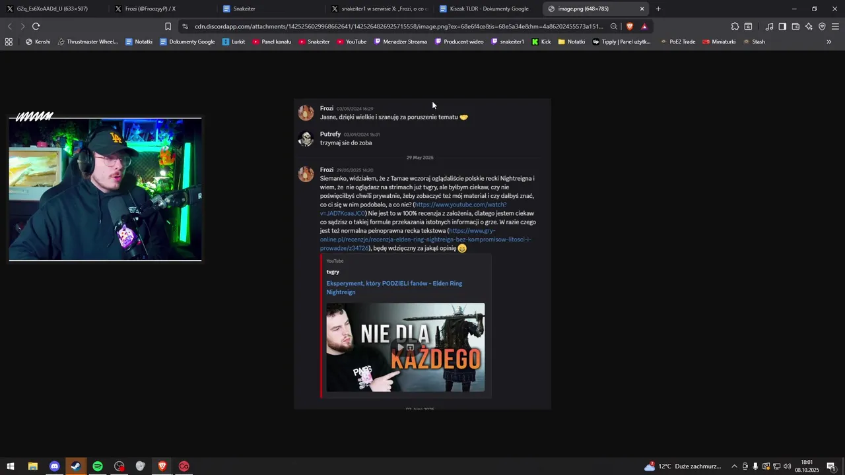This screenshot has height=475, width=845.
Task: Click the Discord screenshot image
Action: click(422, 254)
